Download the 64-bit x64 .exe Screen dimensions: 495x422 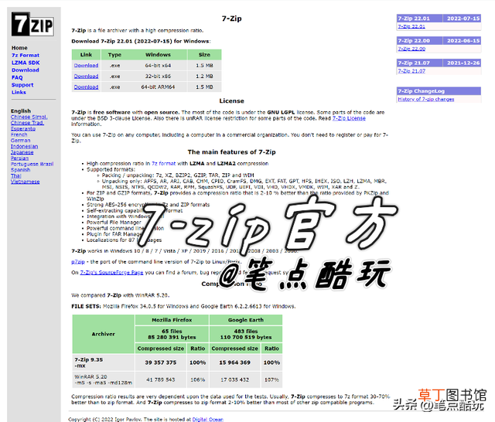point(86,66)
